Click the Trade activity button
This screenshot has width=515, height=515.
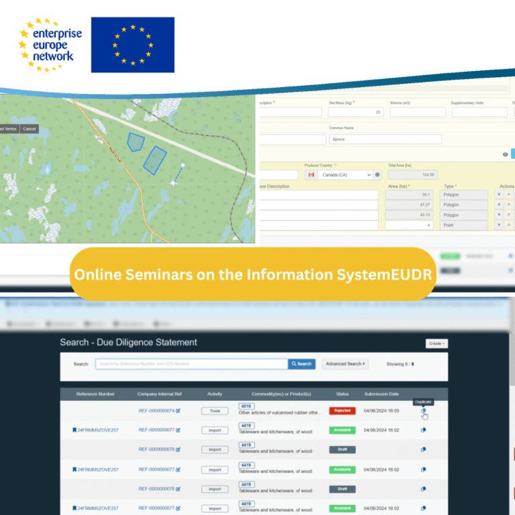(x=215, y=410)
